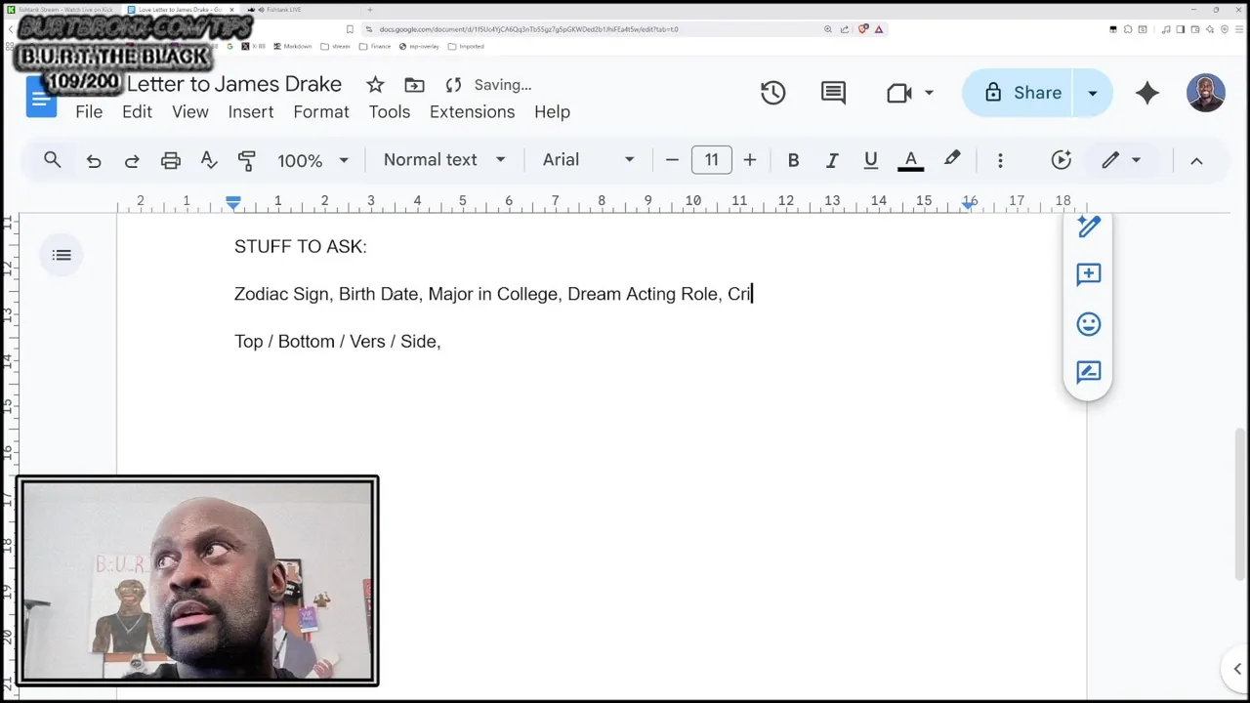This screenshot has height=703, width=1250.
Task: Click the document title Letter to James Drake
Action: tap(234, 84)
